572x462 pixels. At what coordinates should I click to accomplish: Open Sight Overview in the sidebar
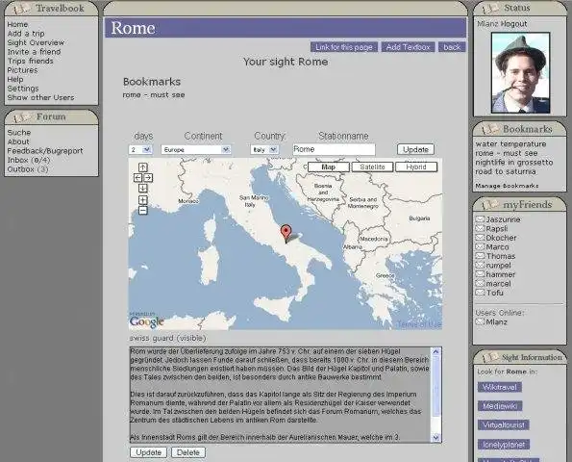[x=36, y=42]
